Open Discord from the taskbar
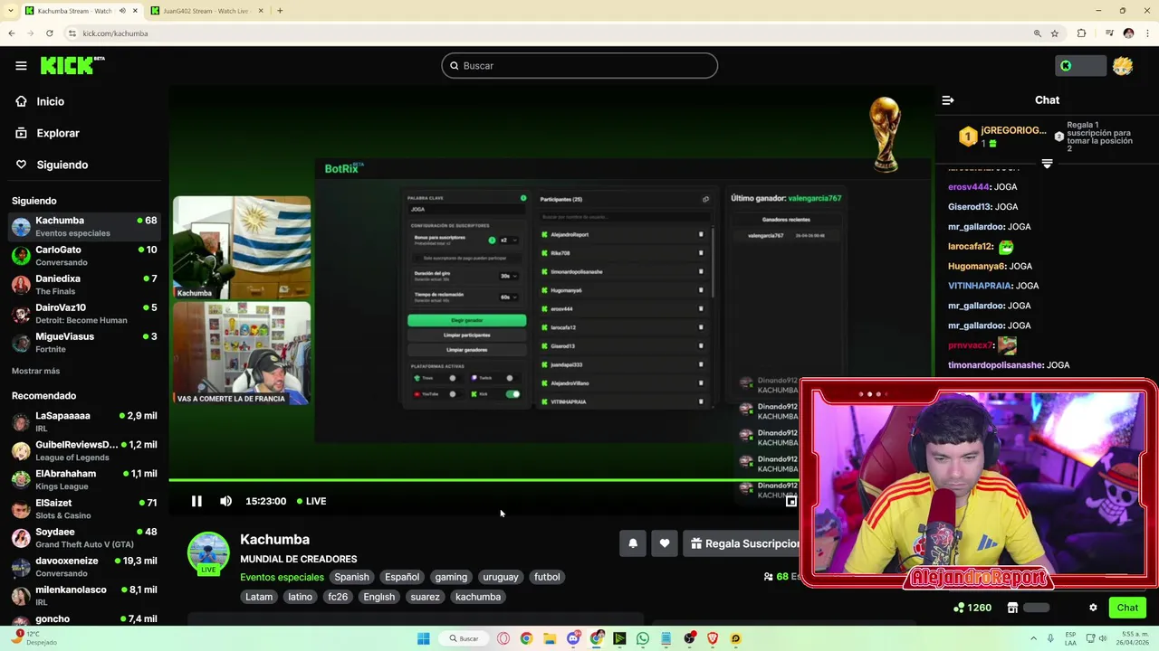Screen dimensions: 1159x651 (573, 638)
